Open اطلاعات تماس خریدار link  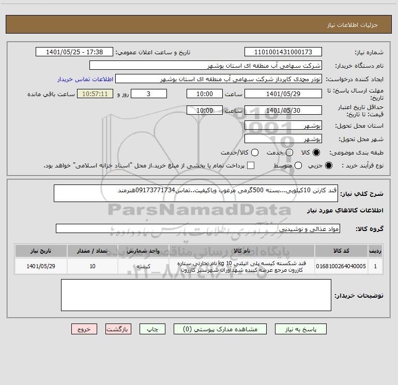tap(85, 79)
